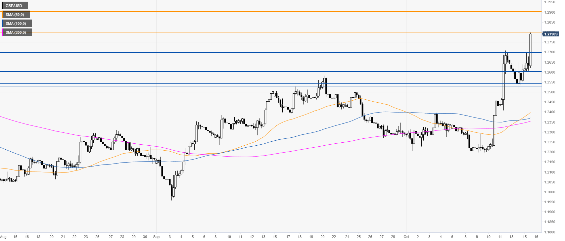
Task: Click the 1.1800 price axis label
Action: 550,232
